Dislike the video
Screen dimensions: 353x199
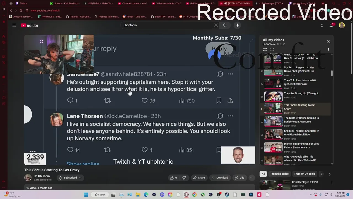184,178
